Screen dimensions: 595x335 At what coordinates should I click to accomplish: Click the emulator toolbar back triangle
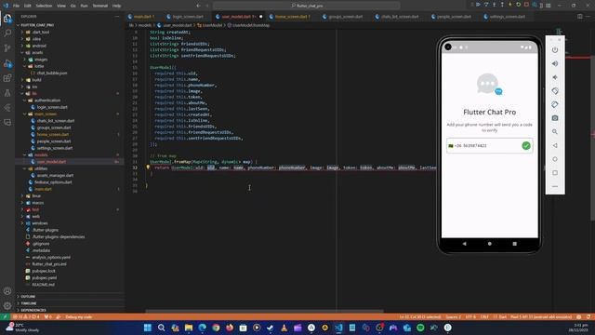[x=555, y=145]
